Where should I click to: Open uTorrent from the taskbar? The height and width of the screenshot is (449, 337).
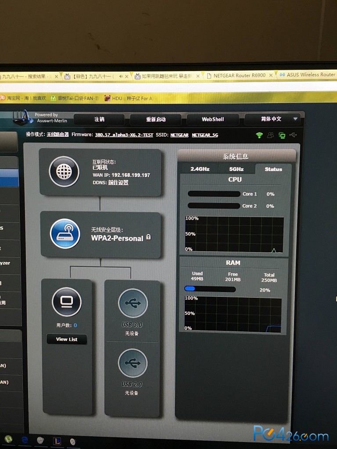pyautogui.click(x=8, y=439)
